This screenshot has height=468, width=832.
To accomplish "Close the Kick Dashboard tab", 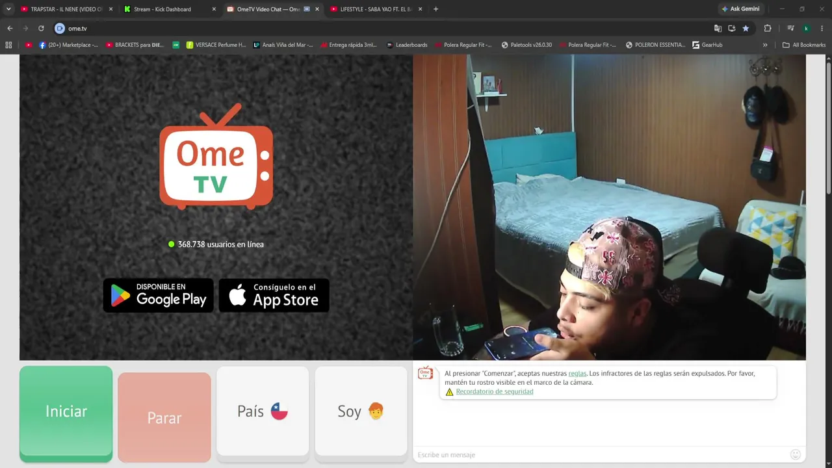I will pyautogui.click(x=214, y=9).
